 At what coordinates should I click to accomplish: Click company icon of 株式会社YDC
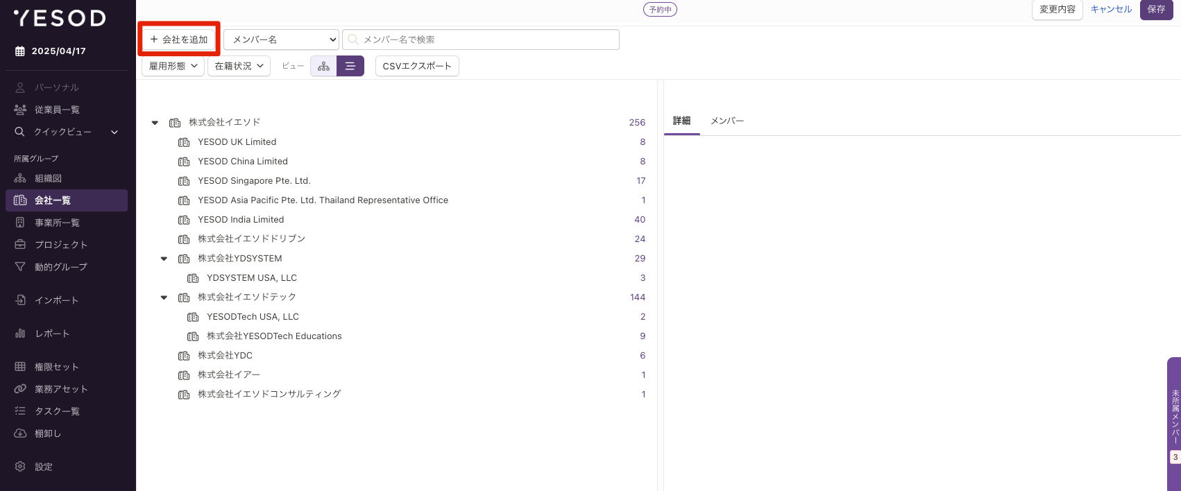[x=184, y=356]
